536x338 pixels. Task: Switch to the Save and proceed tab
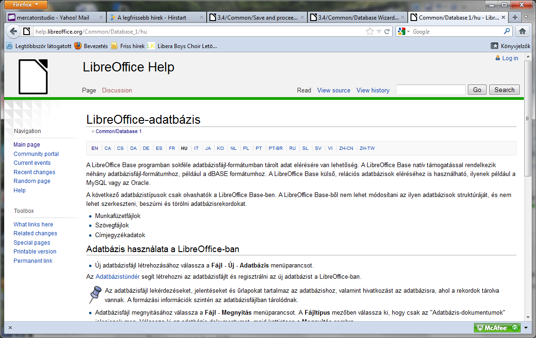[x=257, y=17]
